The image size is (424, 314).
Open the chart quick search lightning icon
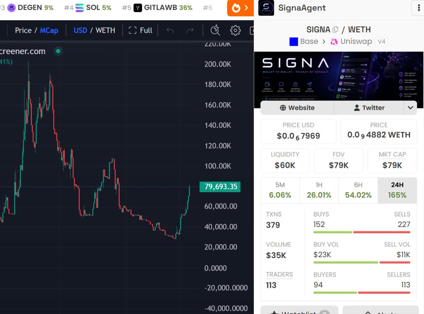pos(215,30)
